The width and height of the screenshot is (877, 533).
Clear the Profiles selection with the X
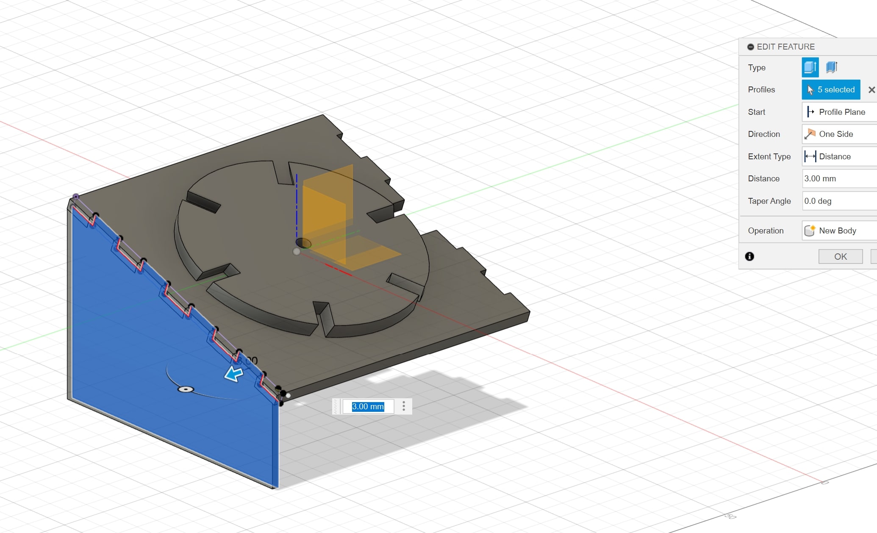click(x=871, y=90)
